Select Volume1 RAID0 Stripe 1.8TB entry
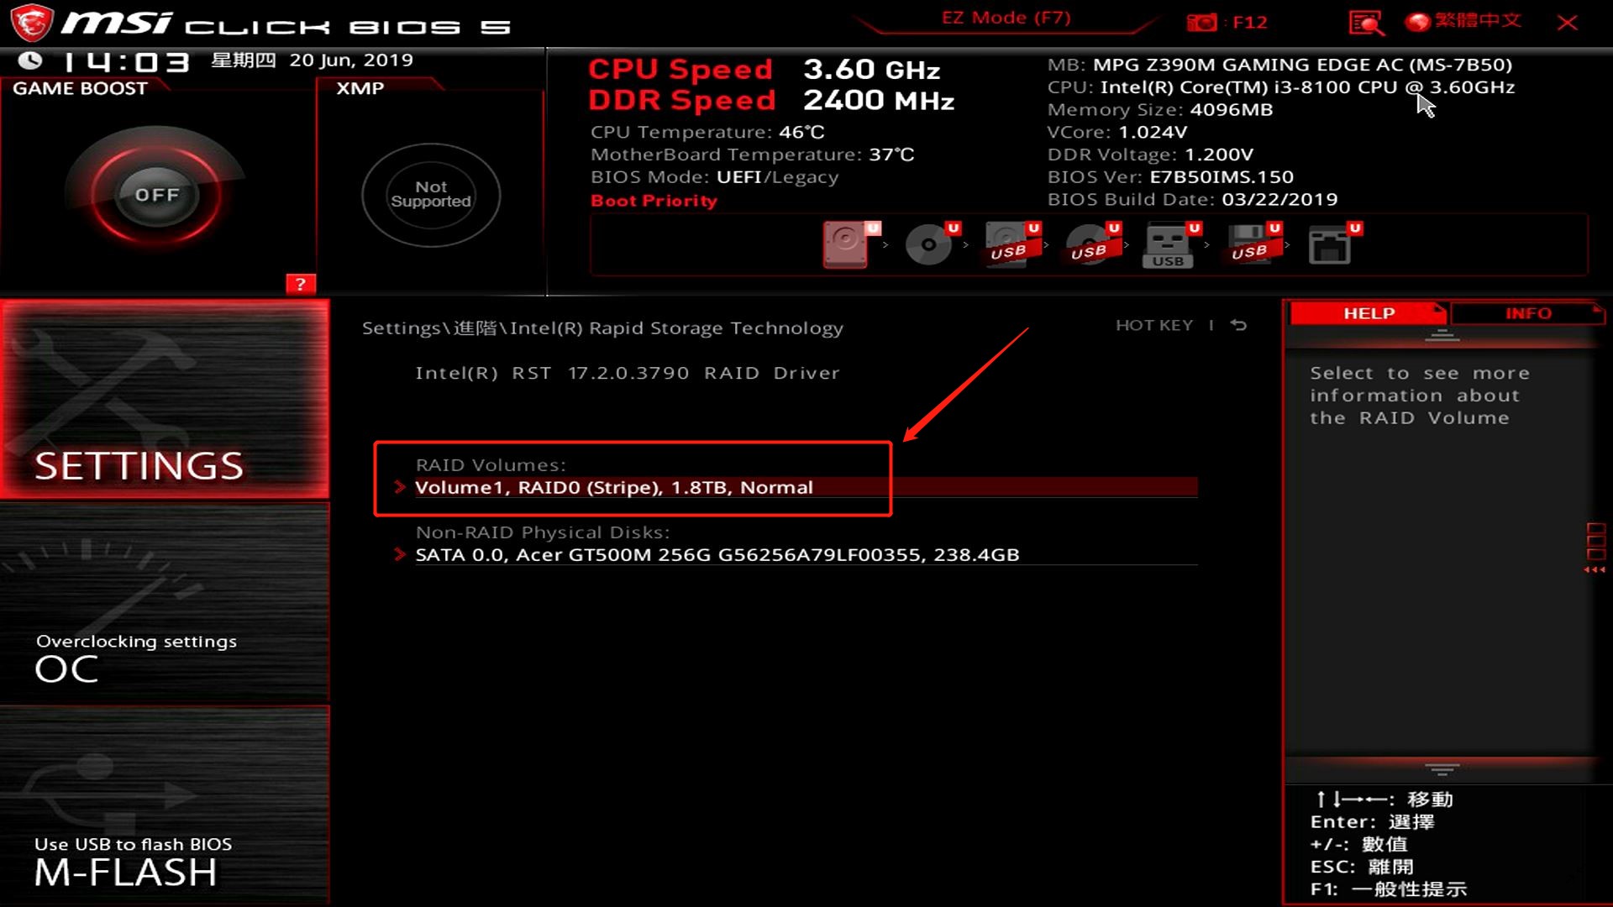 [614, 487]
